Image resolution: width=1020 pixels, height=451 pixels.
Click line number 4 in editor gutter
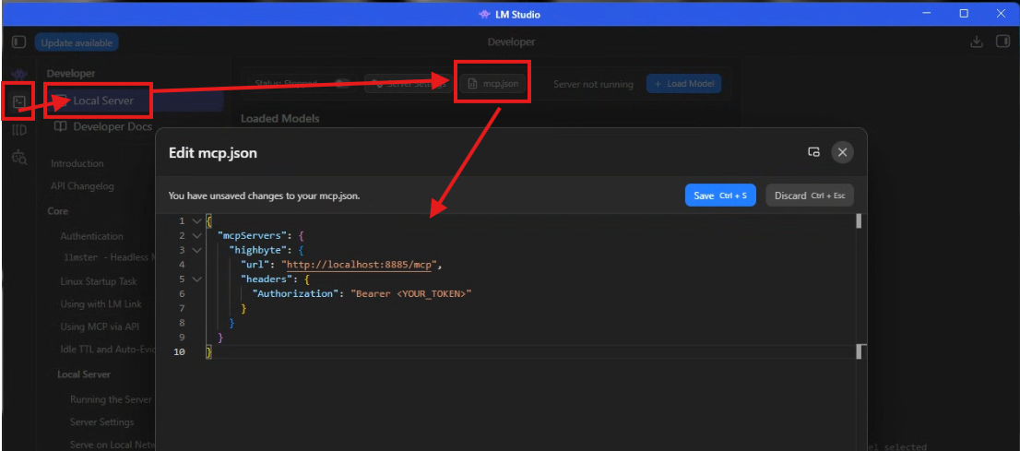pyautogui.click(x=183, y=265)
